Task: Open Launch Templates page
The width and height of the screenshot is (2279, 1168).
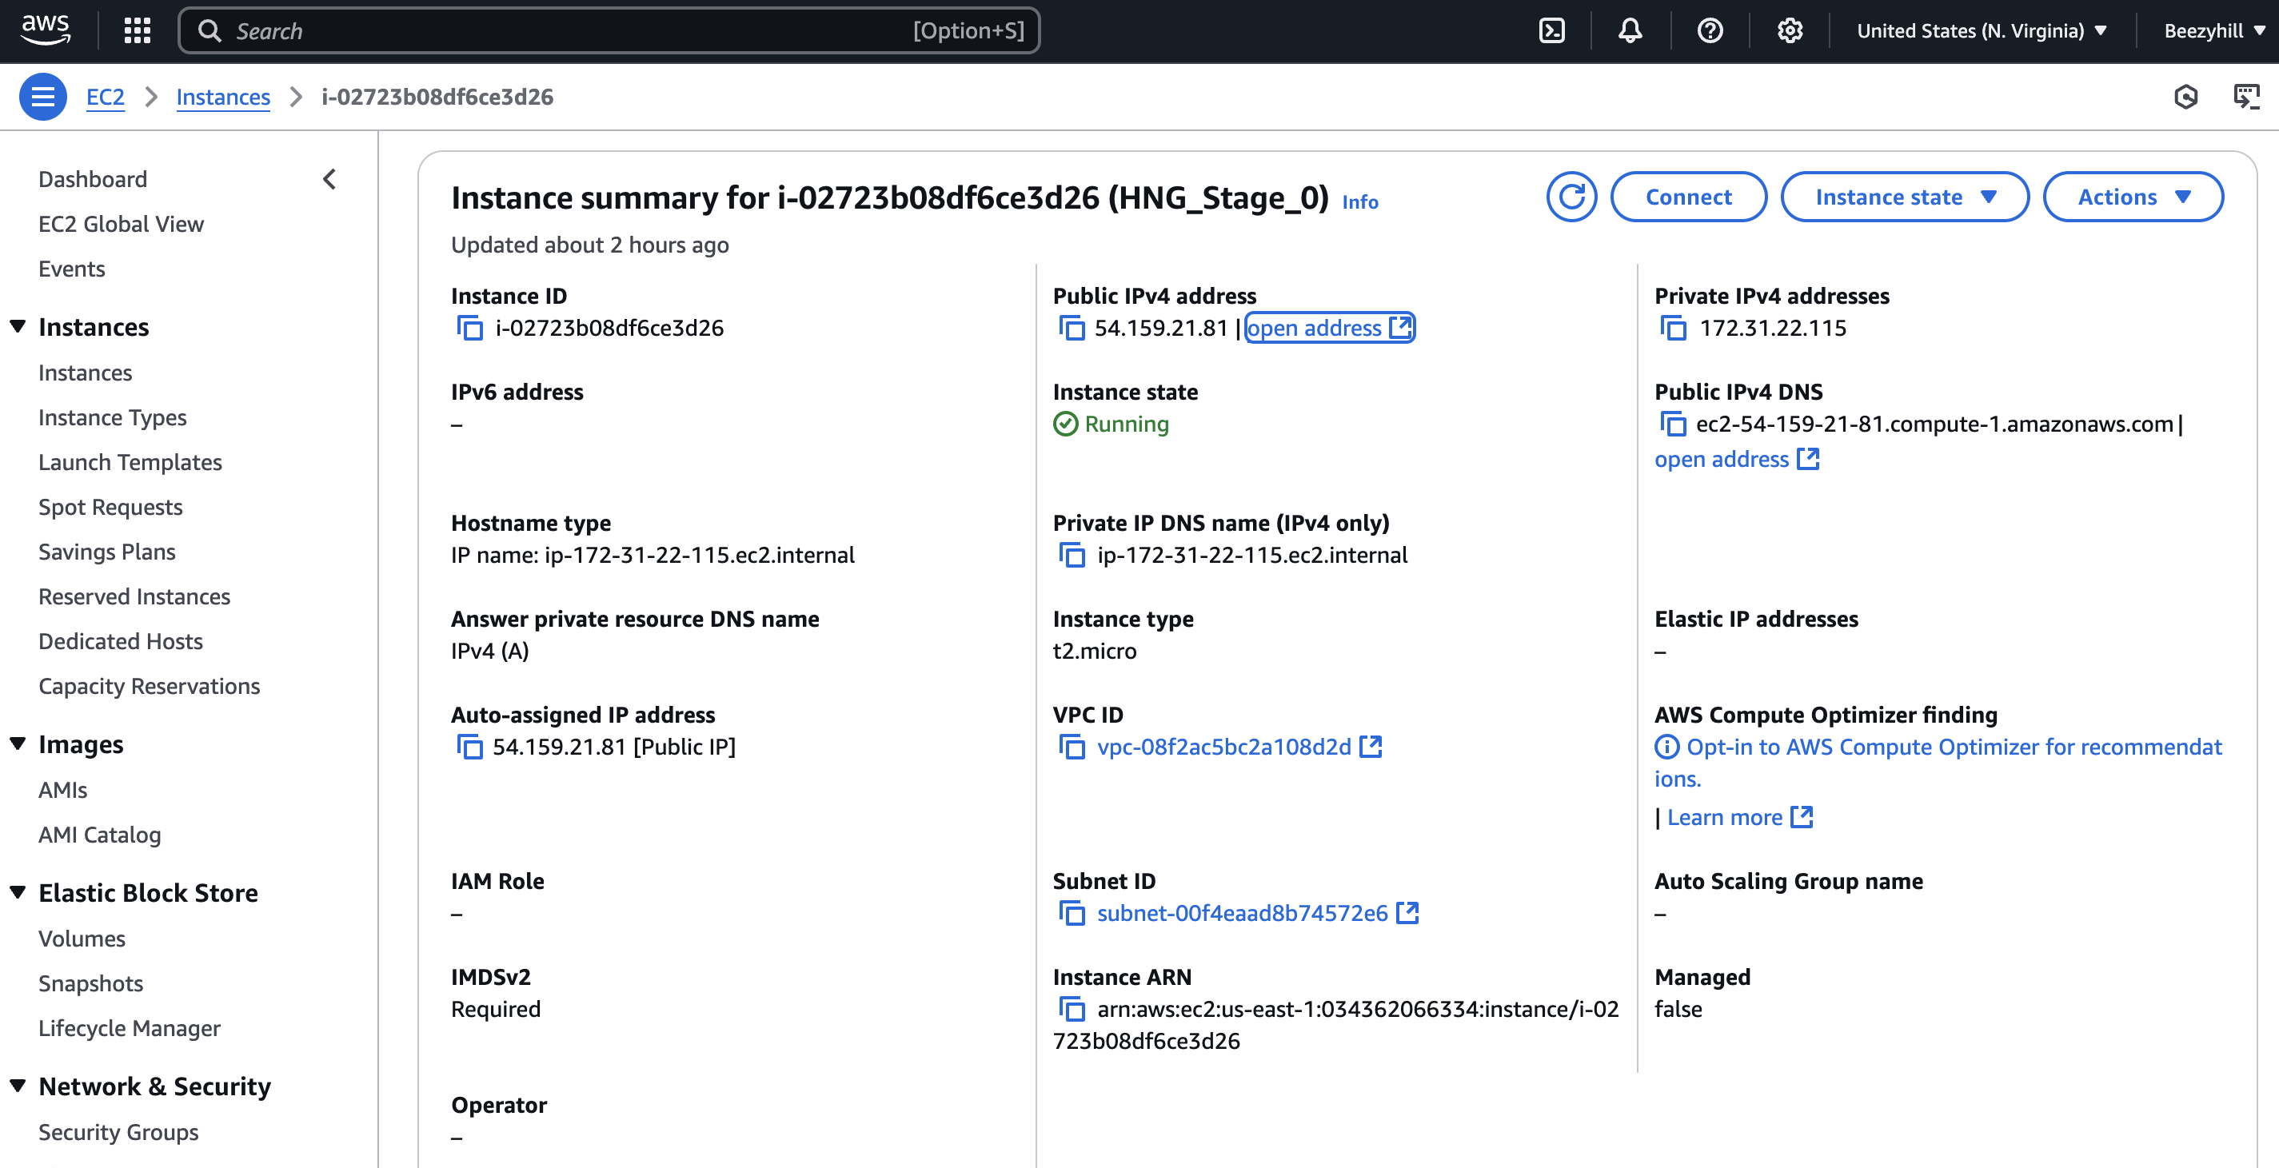Action: pos(130,462)
